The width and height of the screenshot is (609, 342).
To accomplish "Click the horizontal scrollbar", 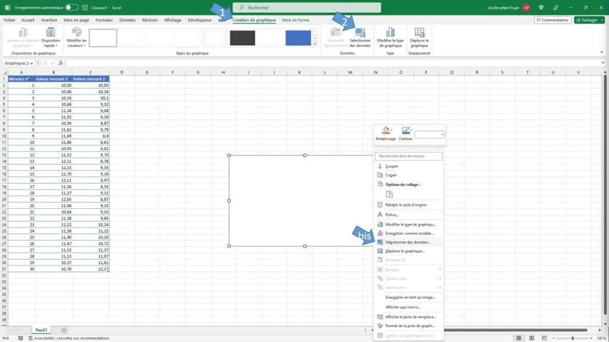I will click(x=515, y=330).
